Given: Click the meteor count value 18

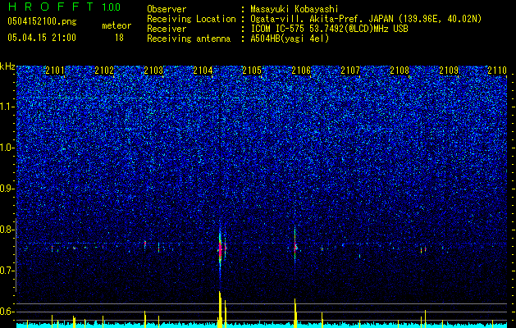Looking at the screenshot, I should (119, 38).
